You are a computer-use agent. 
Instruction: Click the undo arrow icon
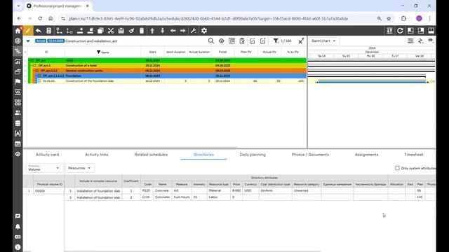pyautogui.click(x=39, y=31)
